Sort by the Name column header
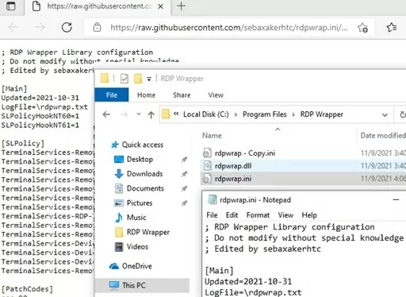Screen dimensions: 406x297 click(x=212, y=136)
